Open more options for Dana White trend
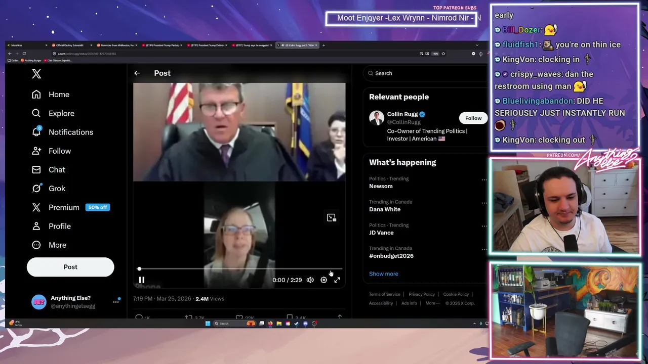Screen dimensions: 648x364 tap(484, 203)
